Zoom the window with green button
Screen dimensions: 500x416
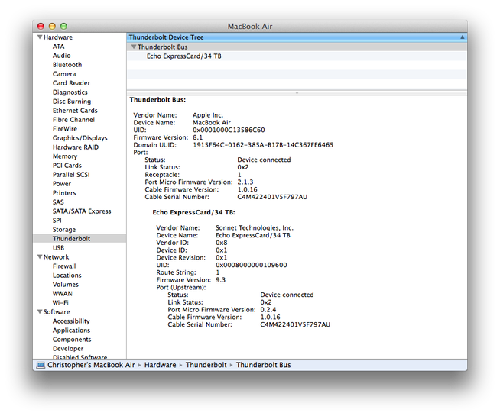coord(63,26)
